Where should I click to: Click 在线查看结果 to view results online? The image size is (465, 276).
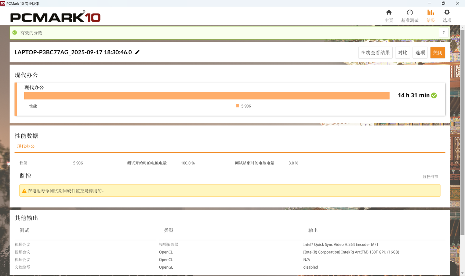[375, 52]
